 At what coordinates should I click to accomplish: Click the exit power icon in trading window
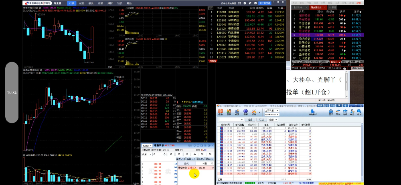click(x=221, y=111)
